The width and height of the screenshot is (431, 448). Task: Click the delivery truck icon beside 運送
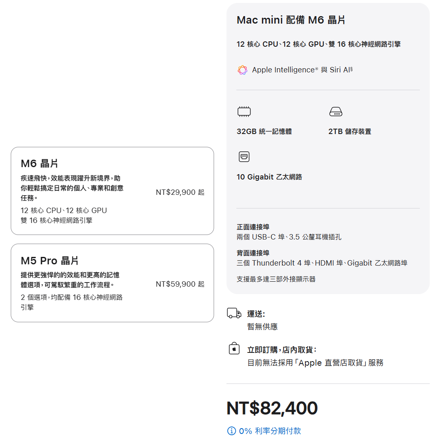coord(234,313)
